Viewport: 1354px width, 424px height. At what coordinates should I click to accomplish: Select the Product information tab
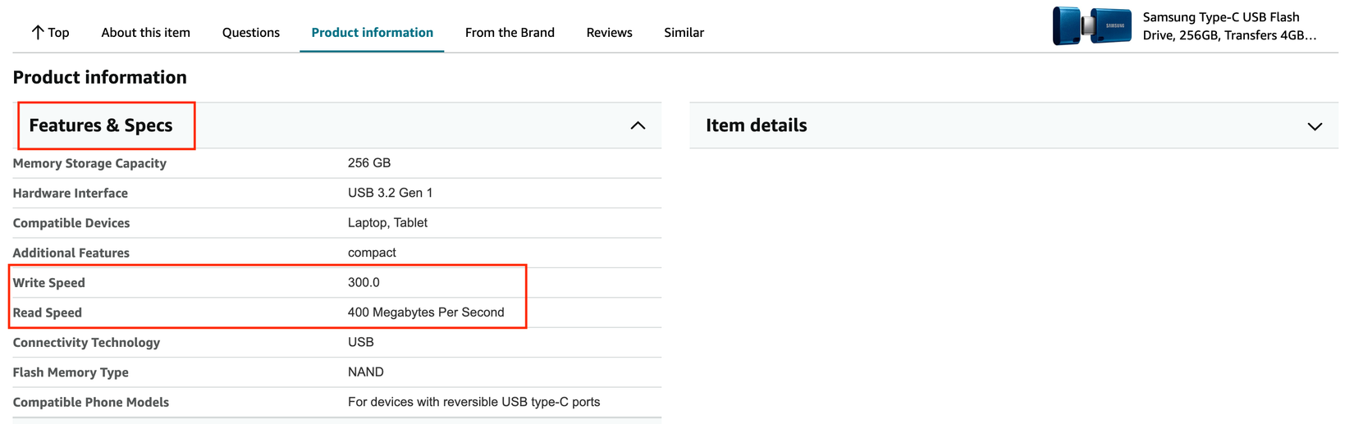(372, 33)
